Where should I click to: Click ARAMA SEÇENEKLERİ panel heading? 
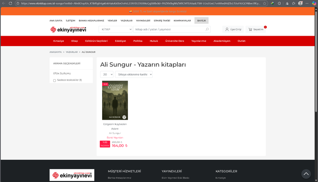pyautogui.click(x=67, y=64)
